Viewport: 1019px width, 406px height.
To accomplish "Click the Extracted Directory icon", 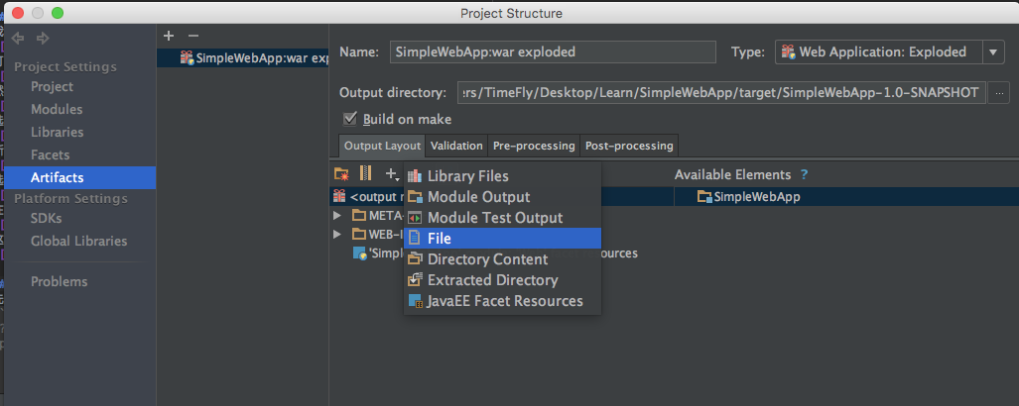I will tap(415, 280).
